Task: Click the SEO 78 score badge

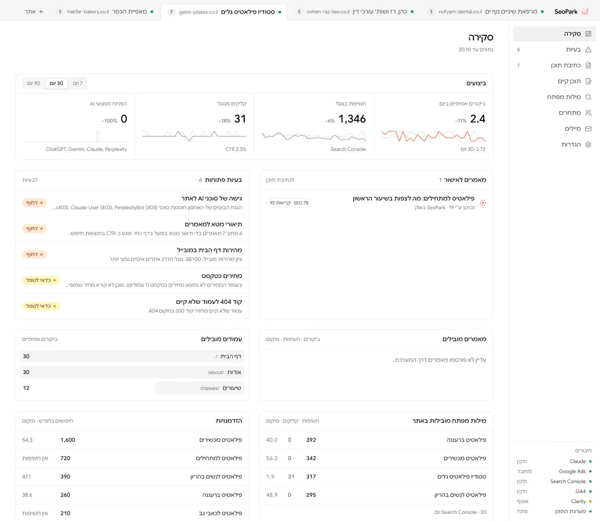Action: (x=289, y=203)
